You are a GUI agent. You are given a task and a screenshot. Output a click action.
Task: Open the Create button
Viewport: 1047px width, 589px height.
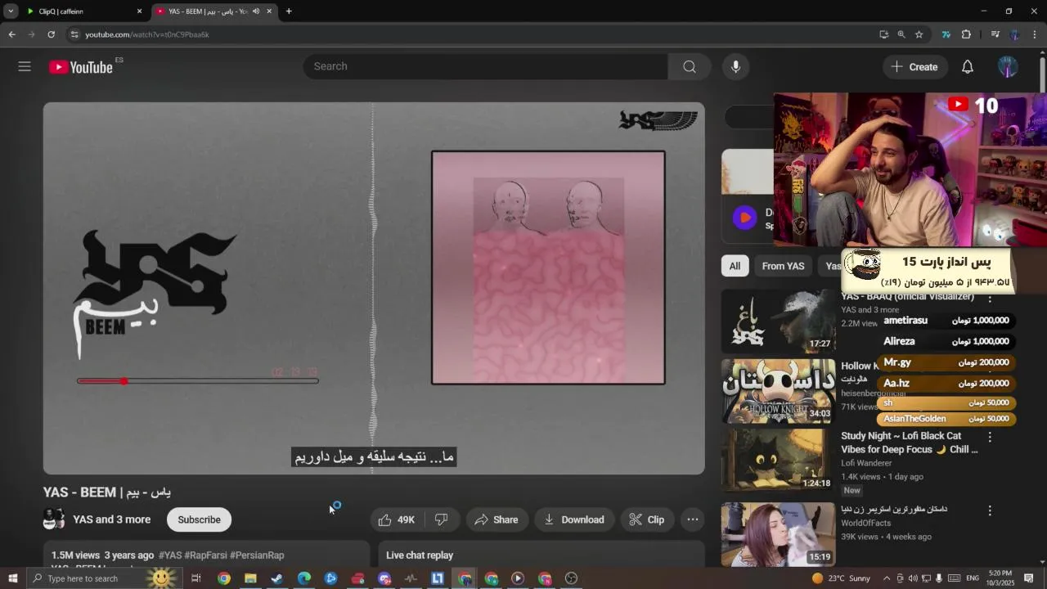pyautogui.click(x=914, y=67)
